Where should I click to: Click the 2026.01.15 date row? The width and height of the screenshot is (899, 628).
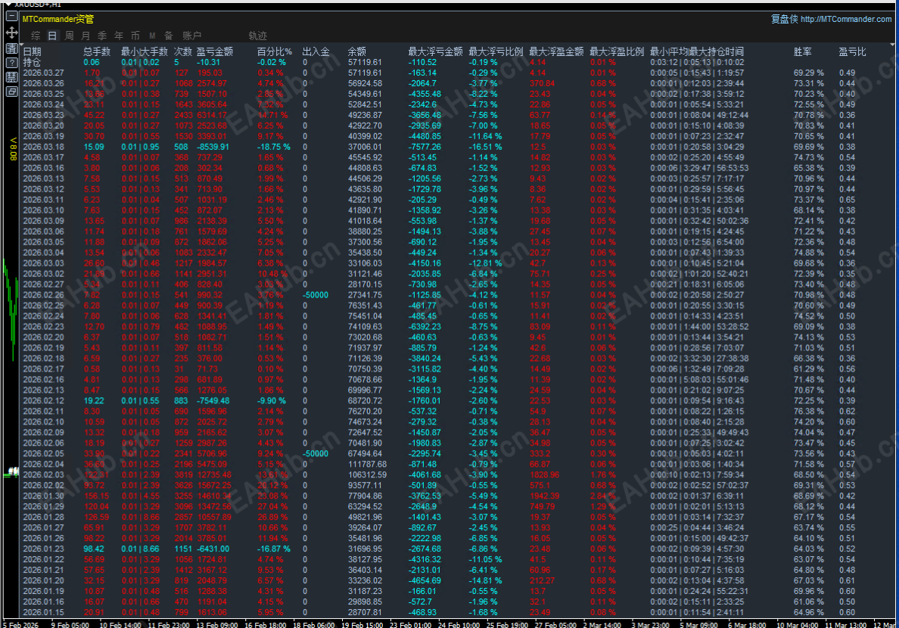coord(44,613)
